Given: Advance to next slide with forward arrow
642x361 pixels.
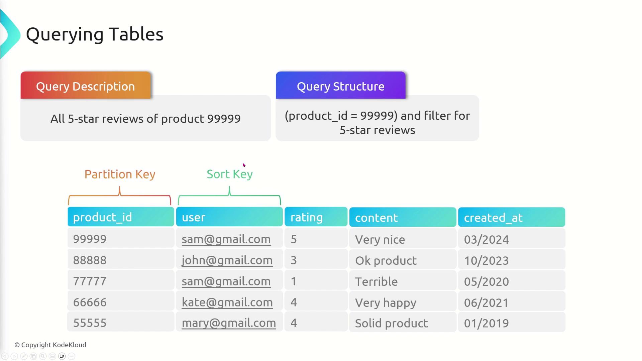Looking at the screenshot, I should [14, 356].
